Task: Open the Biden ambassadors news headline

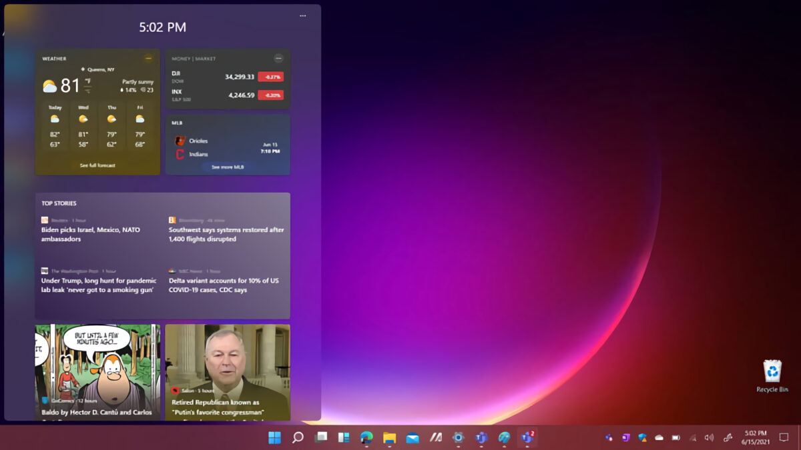Action: [x=94, y=235]
